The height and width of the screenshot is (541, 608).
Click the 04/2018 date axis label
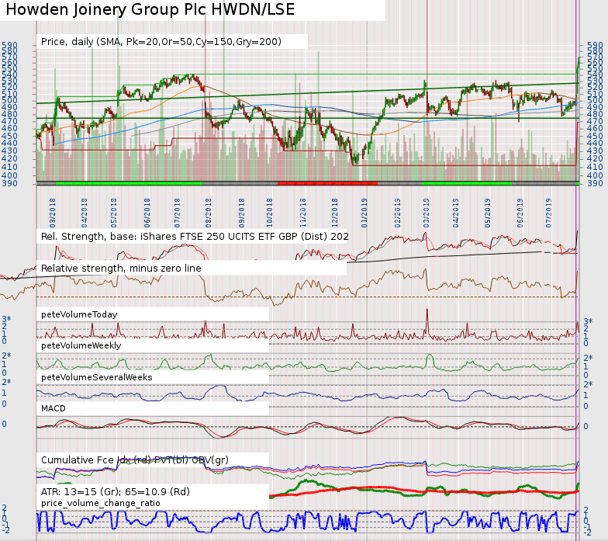pos(84,213)
